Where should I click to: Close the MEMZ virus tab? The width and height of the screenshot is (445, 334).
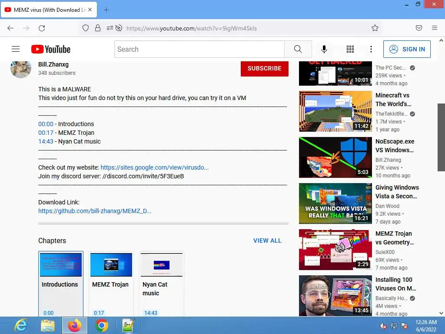(90, 10)
